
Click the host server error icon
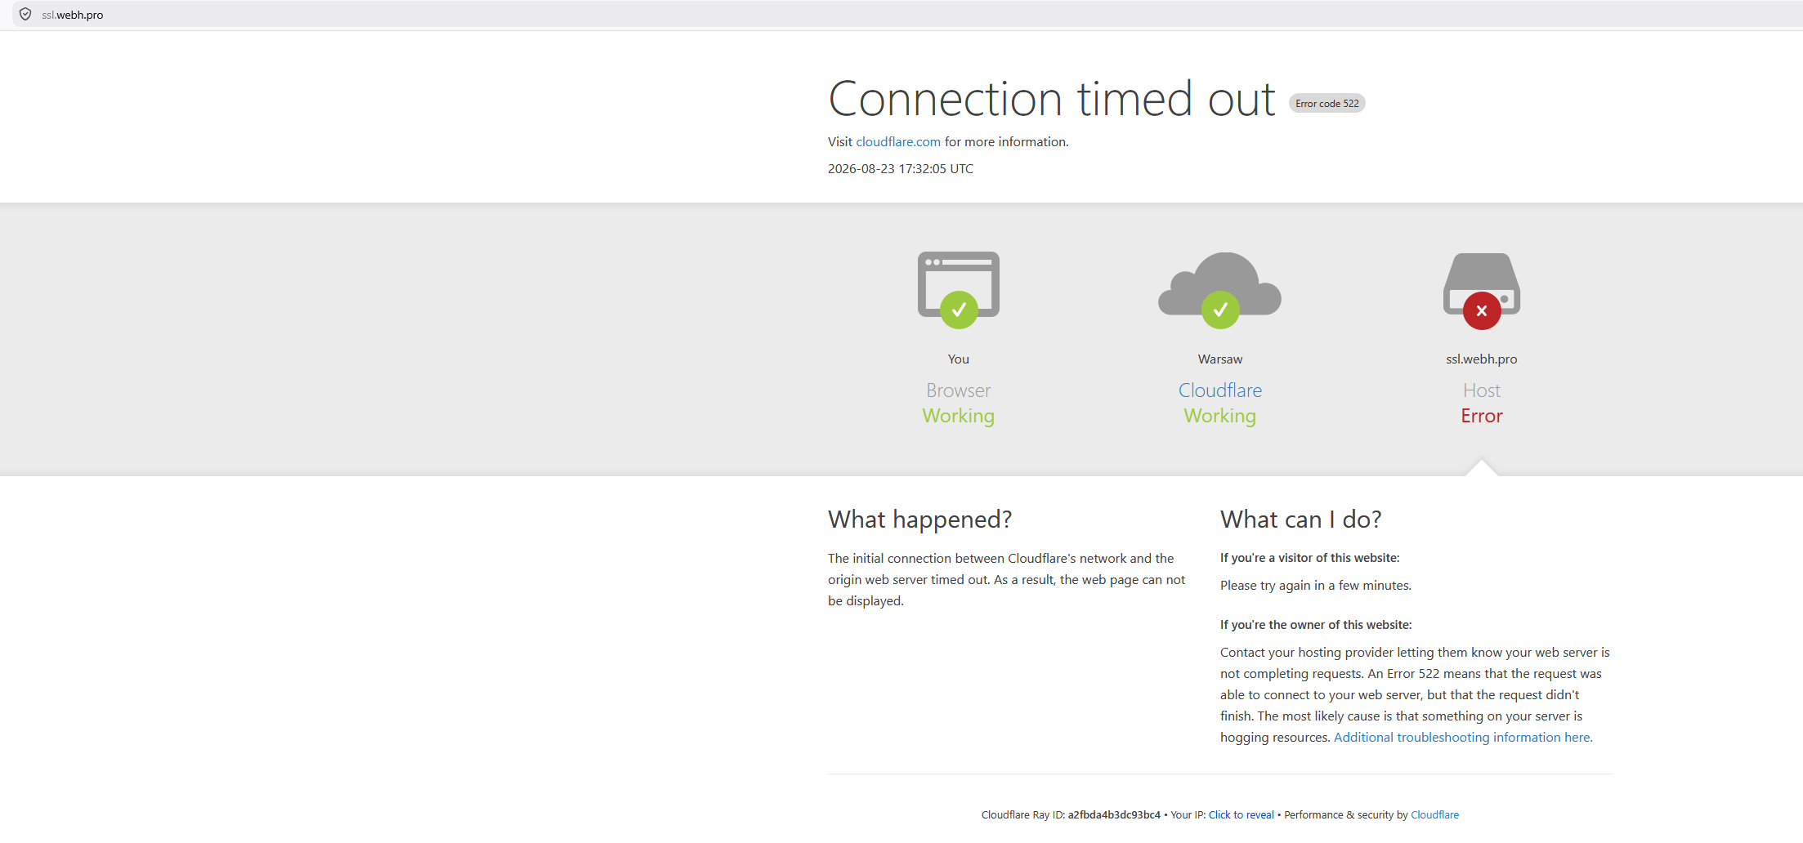click(1482, 290)
